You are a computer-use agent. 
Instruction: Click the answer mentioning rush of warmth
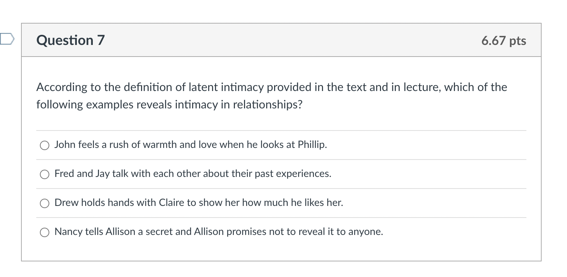(x=191, y=145)
